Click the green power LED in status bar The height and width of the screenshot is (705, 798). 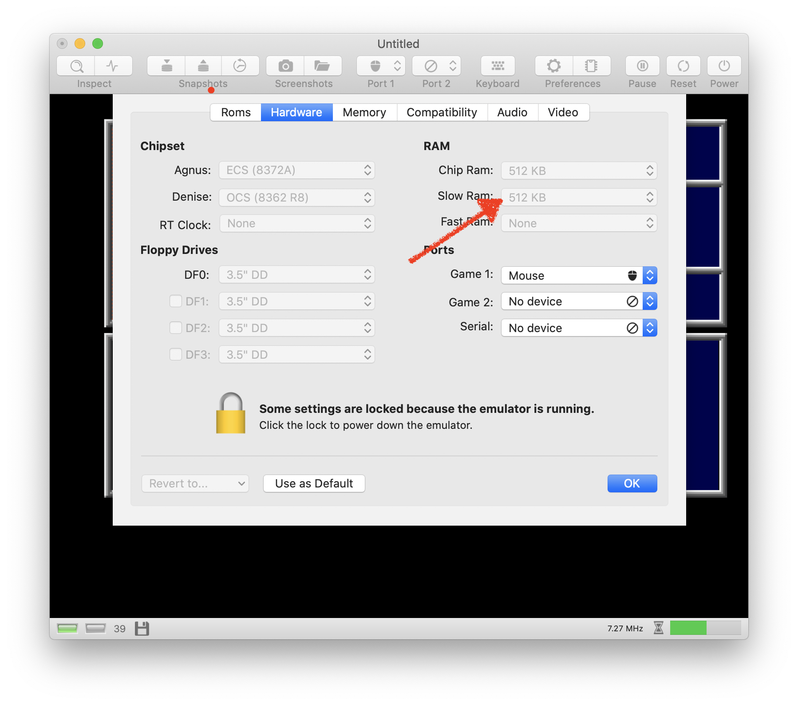coord(67,628)
